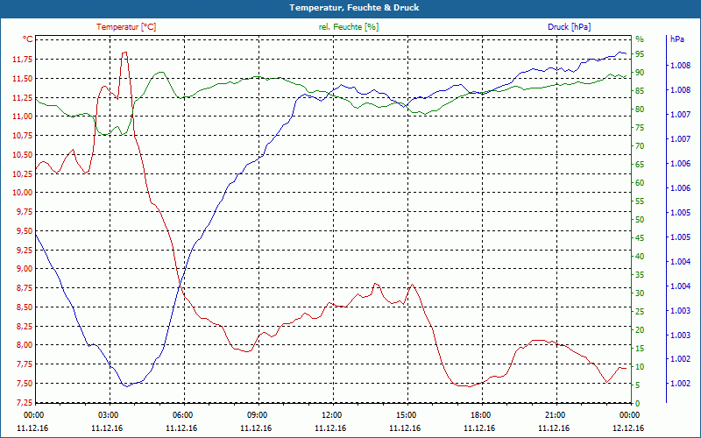
Task: Click green humidity axis value 15
Action: tap(640, 348)
